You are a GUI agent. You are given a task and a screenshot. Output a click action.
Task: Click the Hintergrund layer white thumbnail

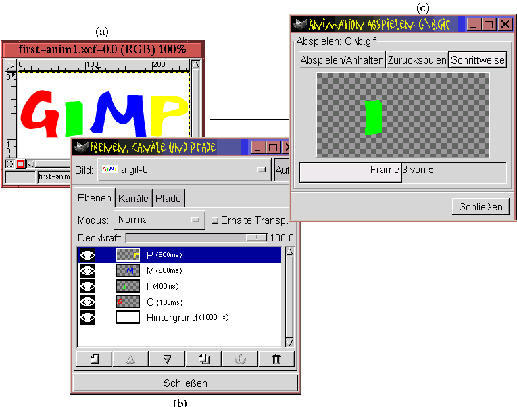128,317
